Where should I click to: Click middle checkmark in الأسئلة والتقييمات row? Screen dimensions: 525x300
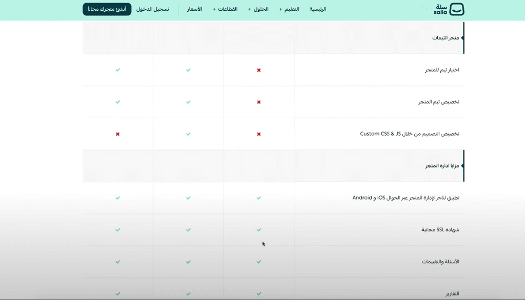(188, 262)
